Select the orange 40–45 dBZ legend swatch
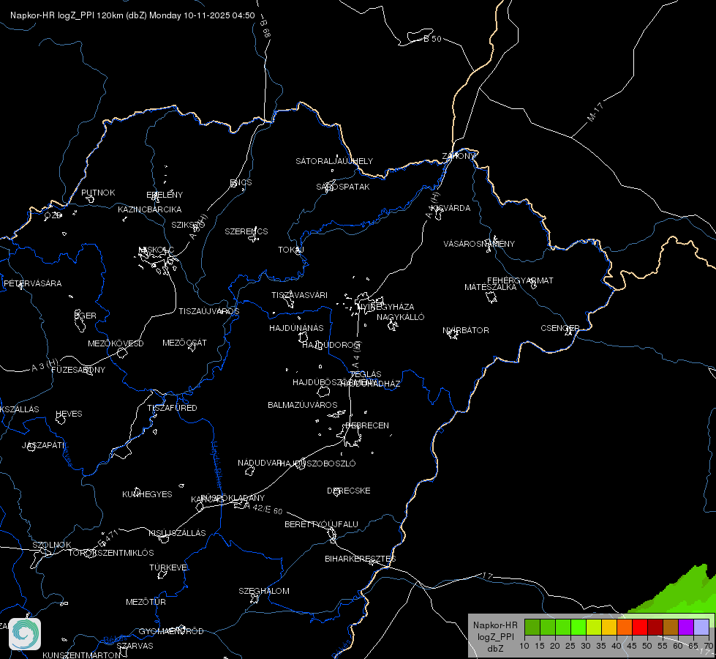Viewport: 716px width, 659px height. pos(625,628)
